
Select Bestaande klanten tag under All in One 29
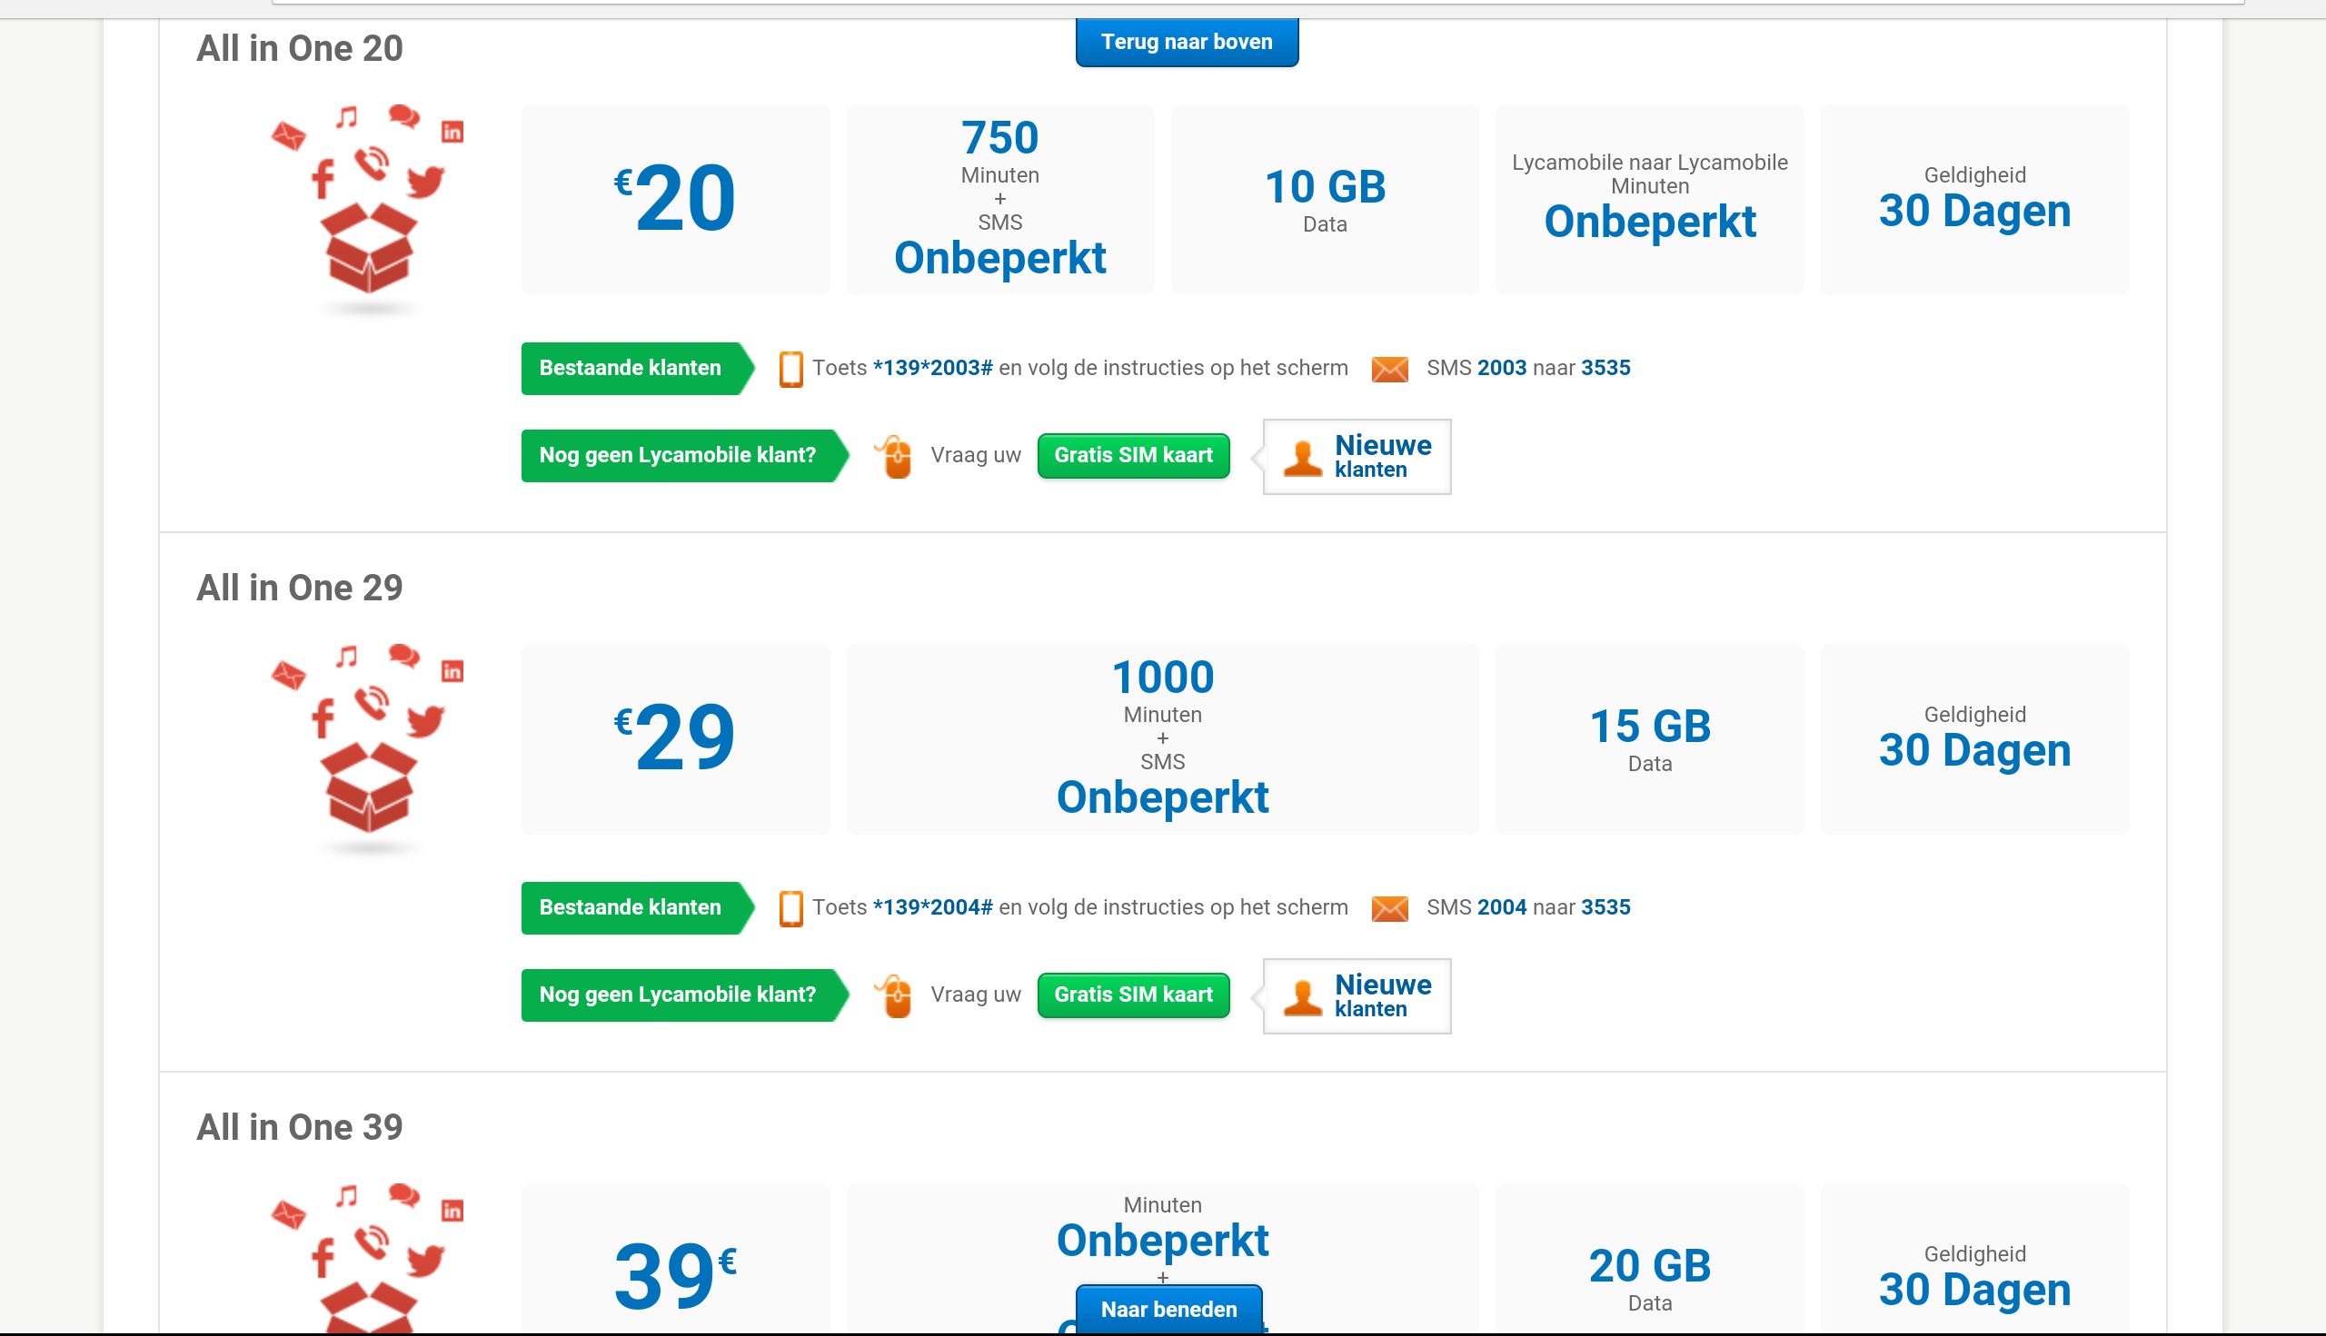(631, 908)
